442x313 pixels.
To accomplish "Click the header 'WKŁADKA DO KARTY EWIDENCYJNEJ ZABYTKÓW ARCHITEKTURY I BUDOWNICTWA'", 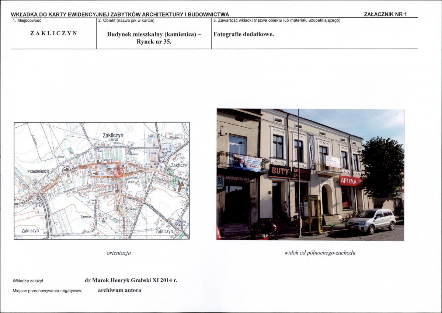I will pos(120,14).
